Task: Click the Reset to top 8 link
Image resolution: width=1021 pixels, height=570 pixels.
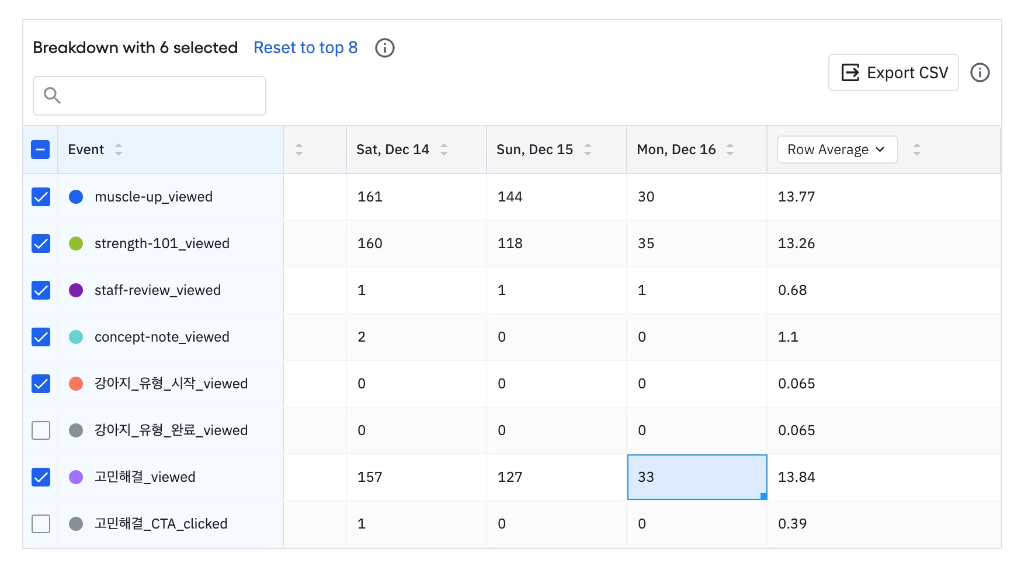Action: (305, 48)
